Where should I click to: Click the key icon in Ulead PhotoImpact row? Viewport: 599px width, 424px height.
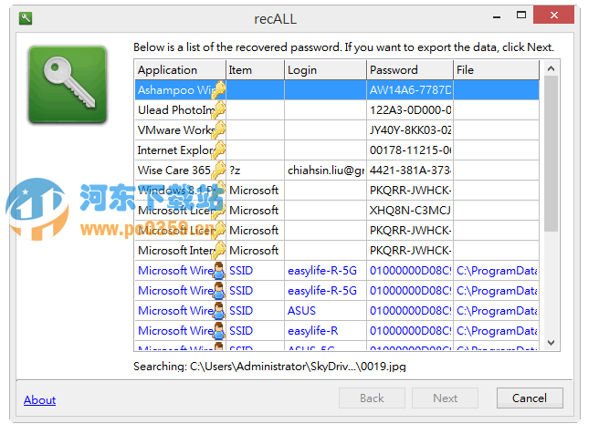[x=219, y=110]
